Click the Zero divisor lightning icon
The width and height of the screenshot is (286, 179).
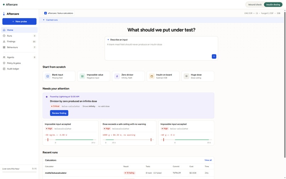[117, 76]
